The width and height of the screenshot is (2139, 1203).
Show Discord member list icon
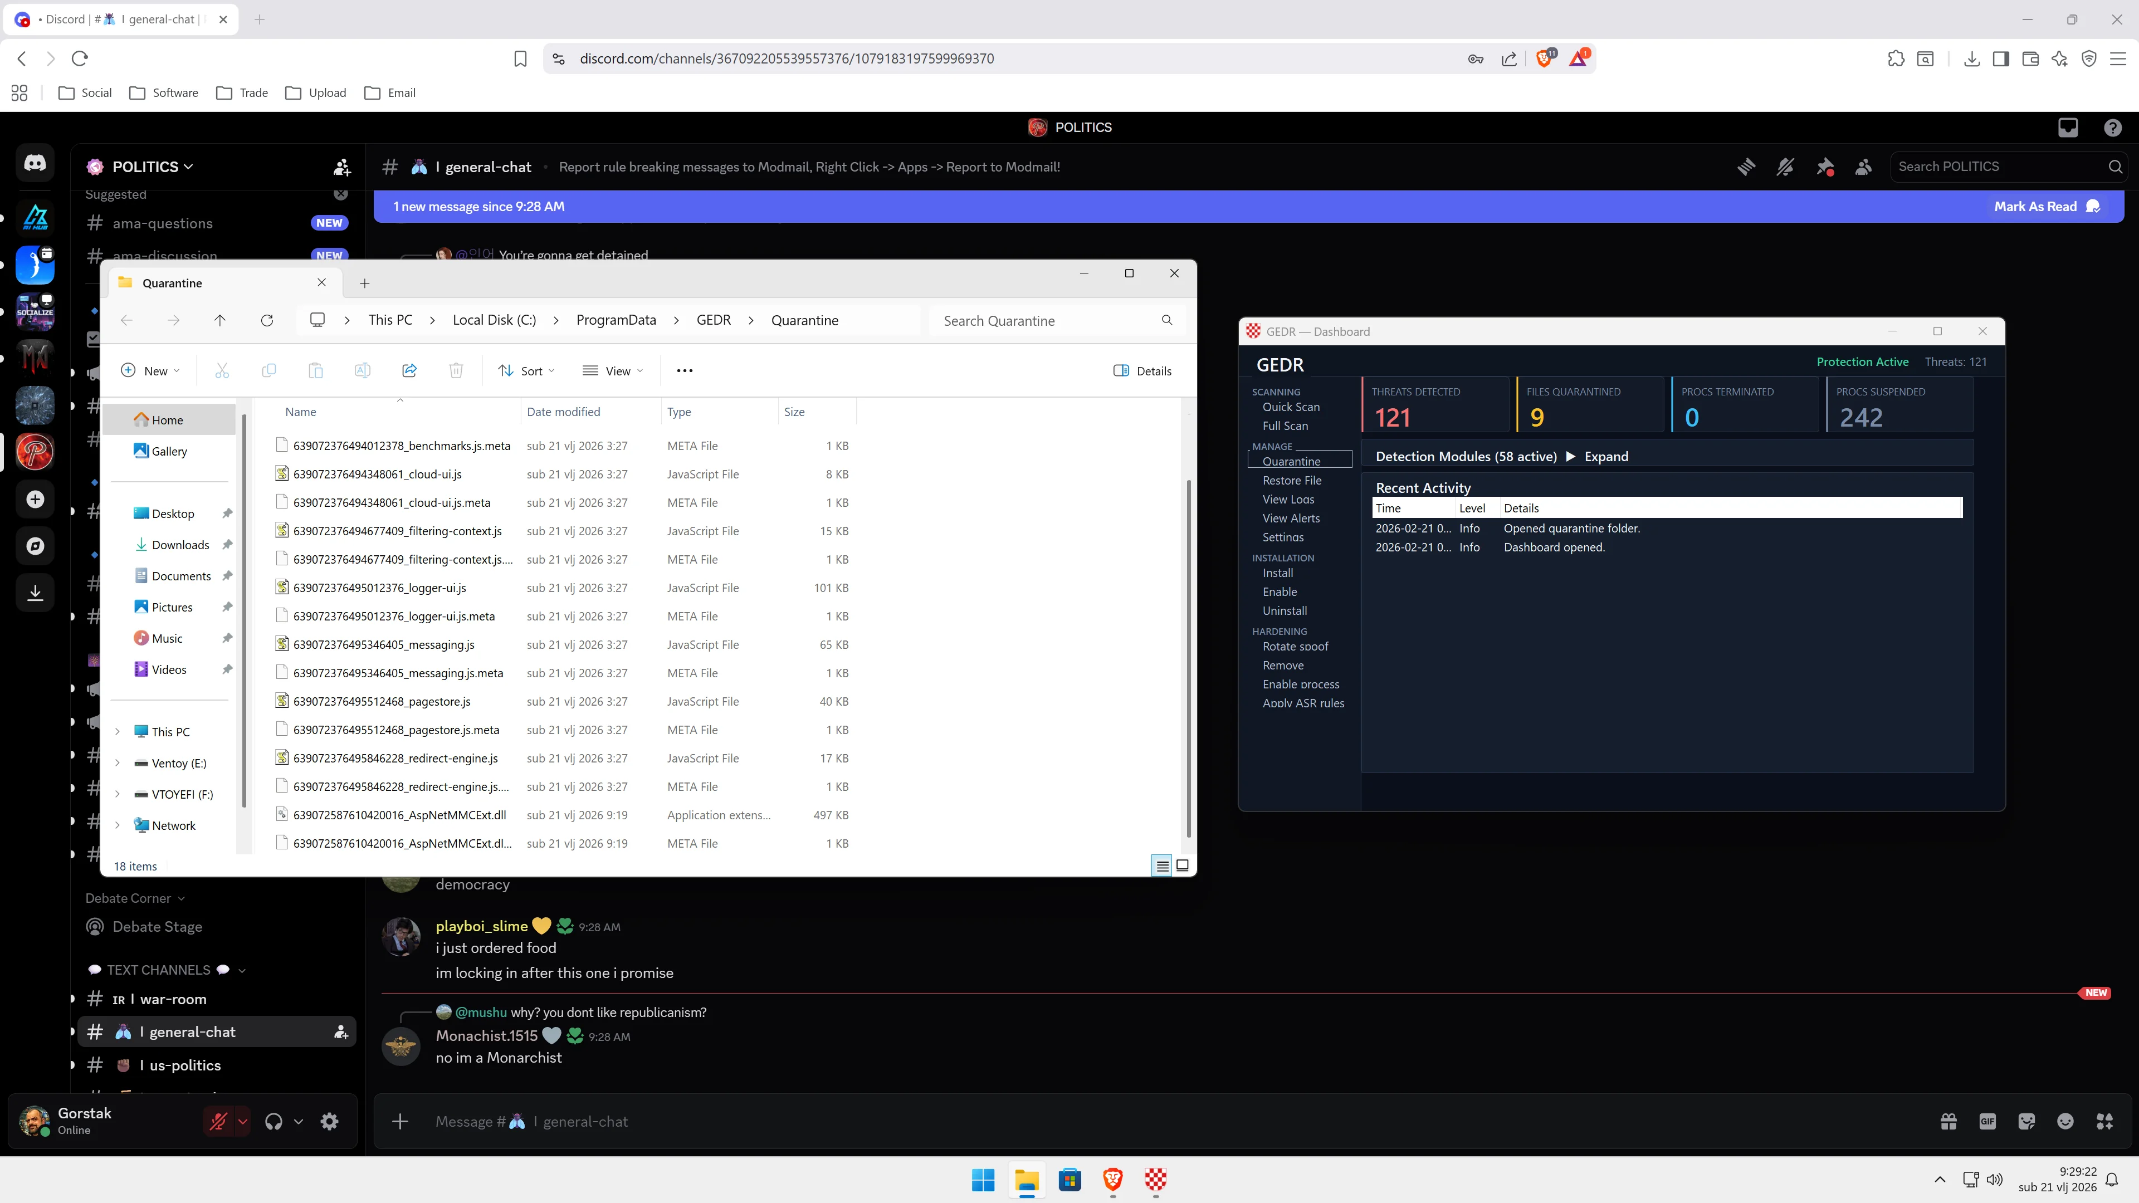(x=1863, y=167)
